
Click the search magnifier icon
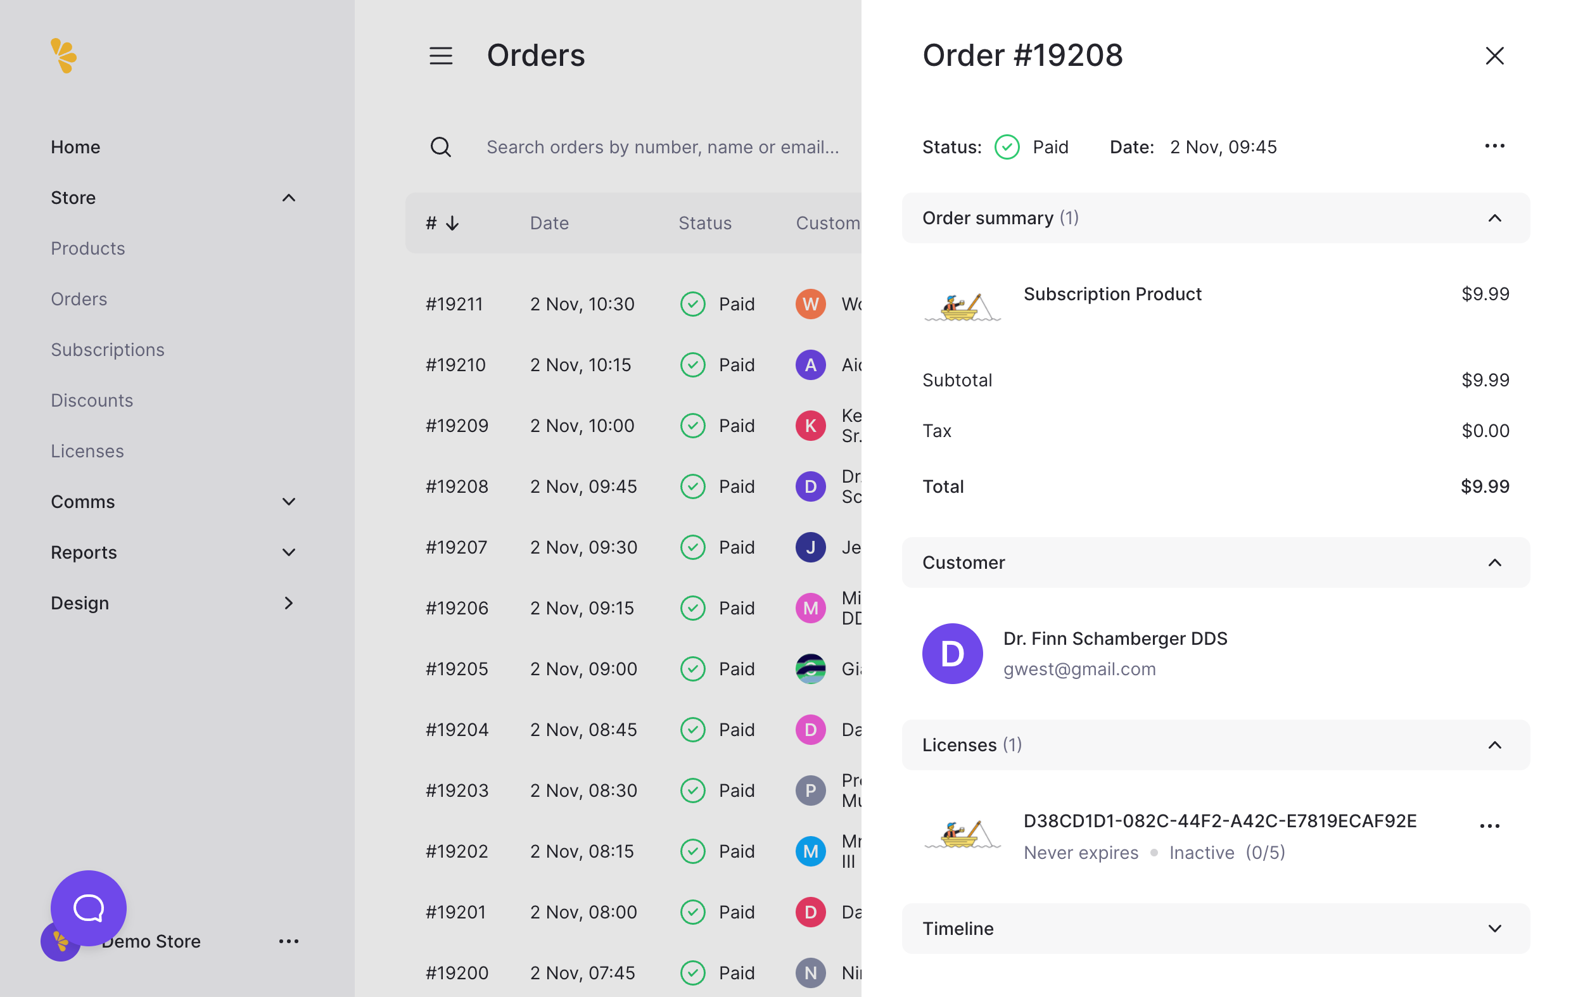[x=441, y=147]
